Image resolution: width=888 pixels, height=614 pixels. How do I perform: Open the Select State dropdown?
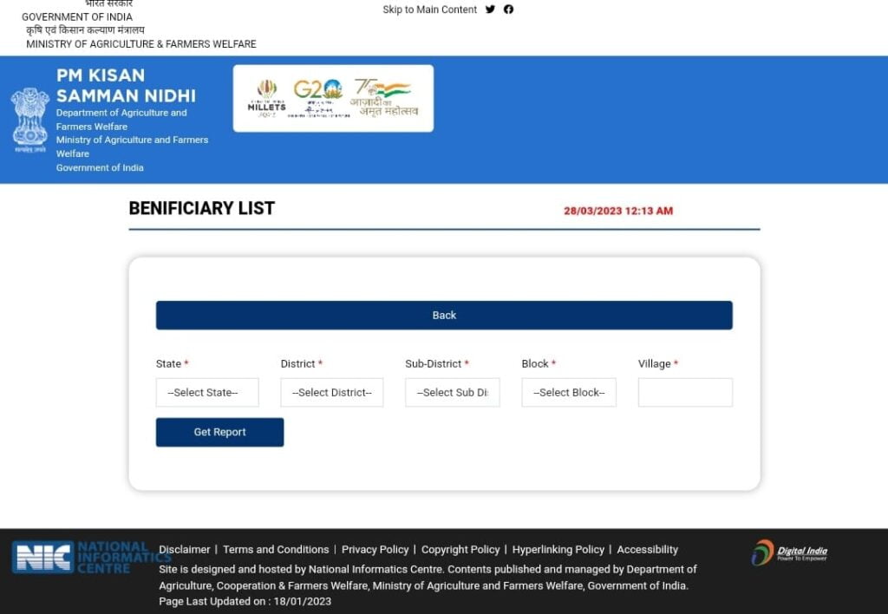(207, 393)
